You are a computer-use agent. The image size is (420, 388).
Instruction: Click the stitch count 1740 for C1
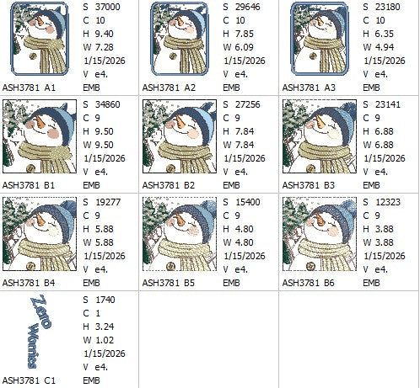pyautogui.click(x=105, y=300)
